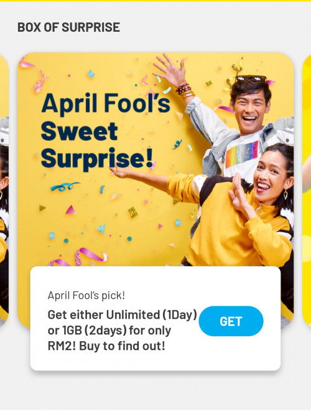Tap the green glitter square confetti piece
This screenshot has height=411, width=311.
click(133, 212)
